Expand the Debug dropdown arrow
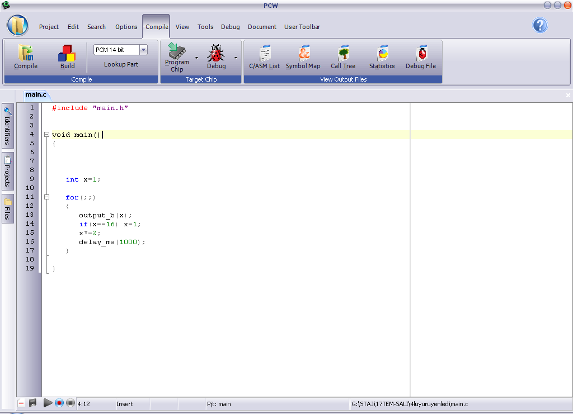573x414 pixels. pos(236,58)
